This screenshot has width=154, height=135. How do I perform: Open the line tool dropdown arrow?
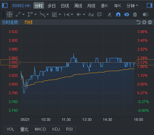coord(24,14)
